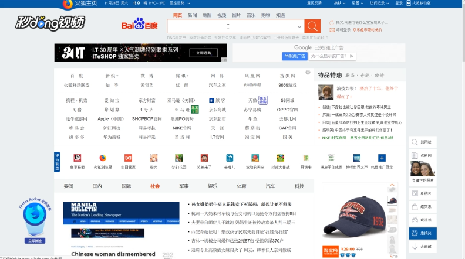Viewport: 465px width, 259px height.
Task: Click ad carousel up chevron
Action: [392, 185]
